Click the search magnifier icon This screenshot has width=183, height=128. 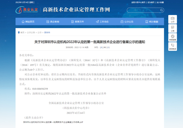161,10
